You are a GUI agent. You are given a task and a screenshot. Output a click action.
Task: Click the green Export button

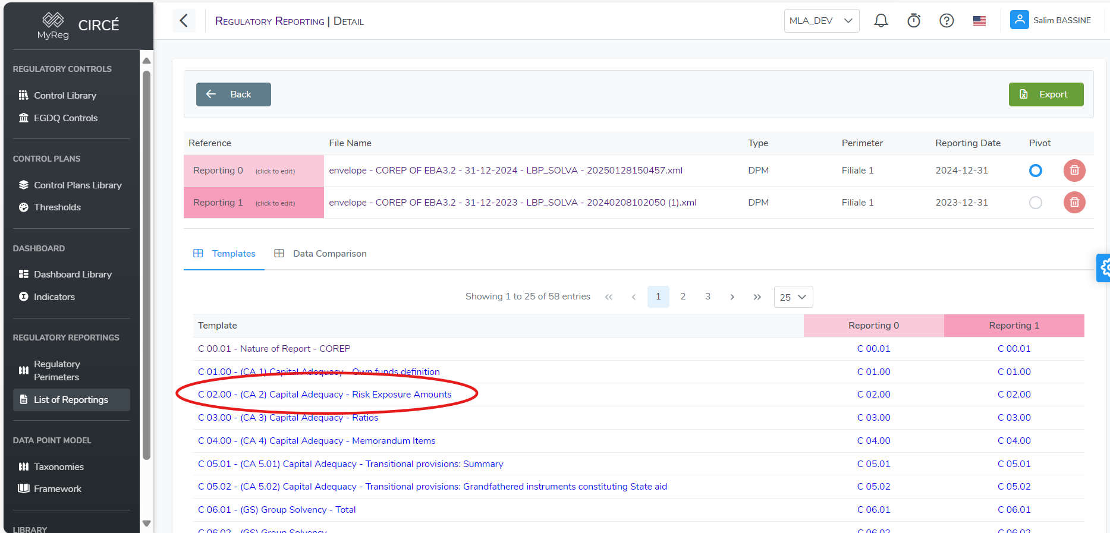(x=1046, y=94)
